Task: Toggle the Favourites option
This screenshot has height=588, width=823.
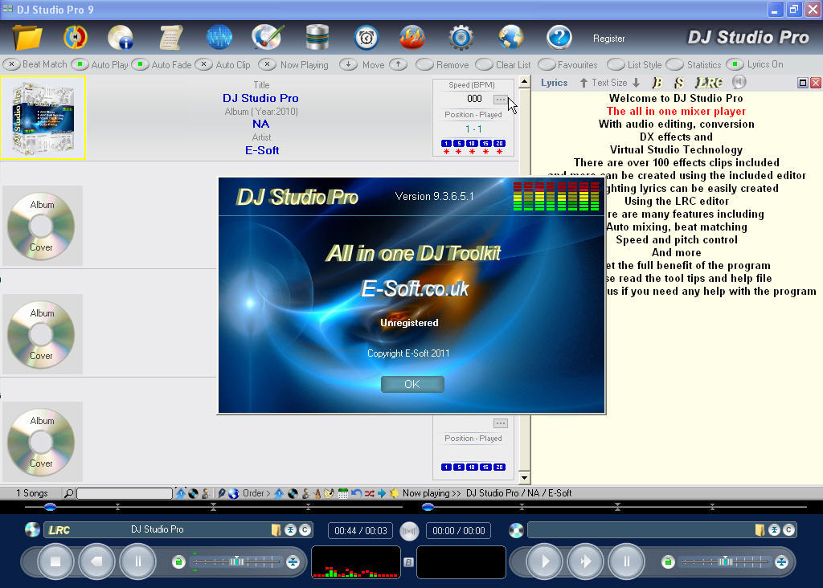Action: [547, 64]
